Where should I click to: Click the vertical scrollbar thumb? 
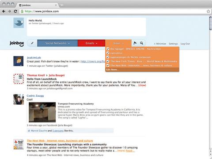210,23
